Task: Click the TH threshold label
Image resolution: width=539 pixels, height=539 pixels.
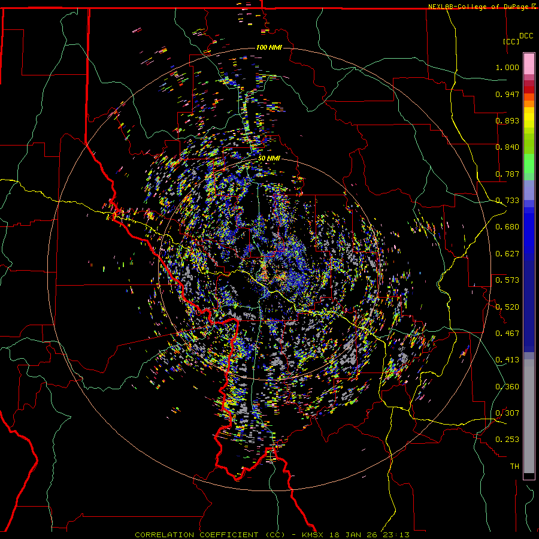Action: coord(514,467)
